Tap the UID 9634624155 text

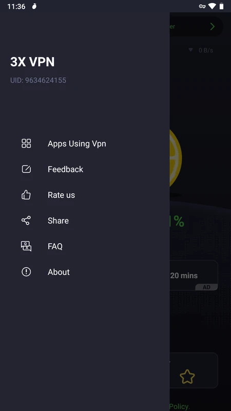point(38,80)
